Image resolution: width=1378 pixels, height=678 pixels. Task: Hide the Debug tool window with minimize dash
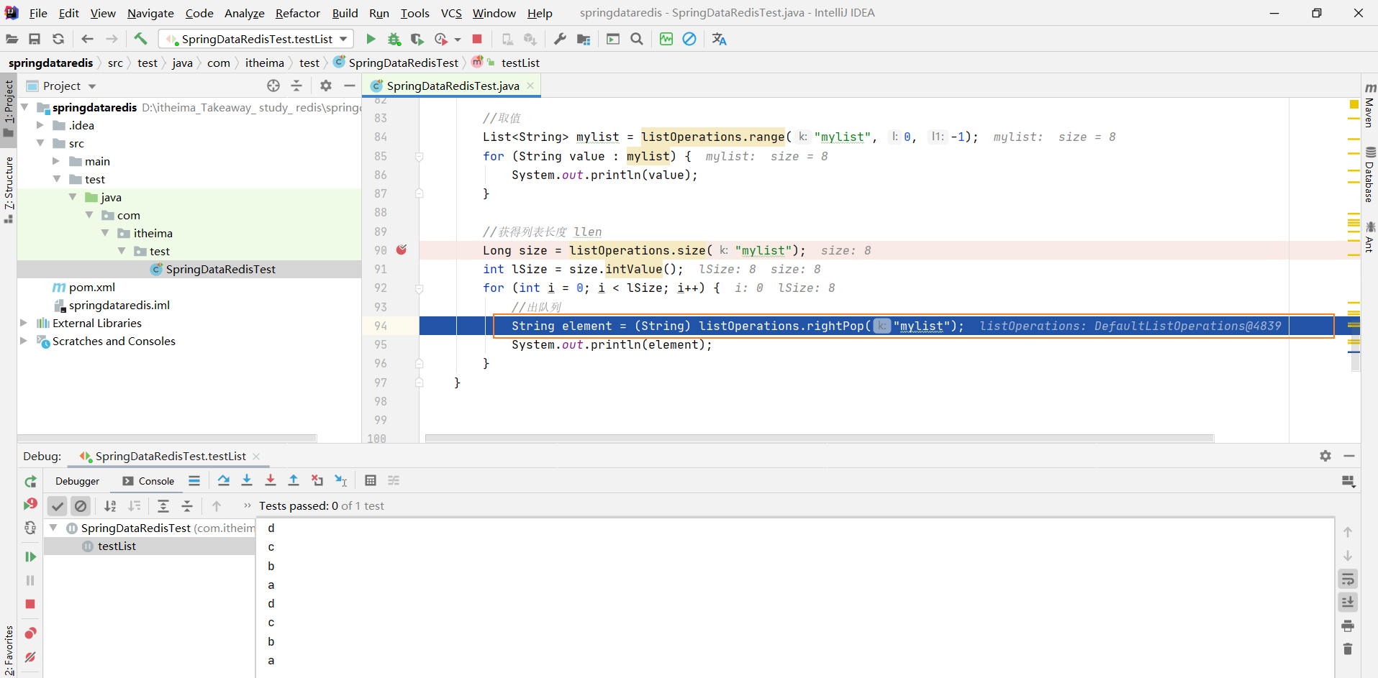[1349, 456]
